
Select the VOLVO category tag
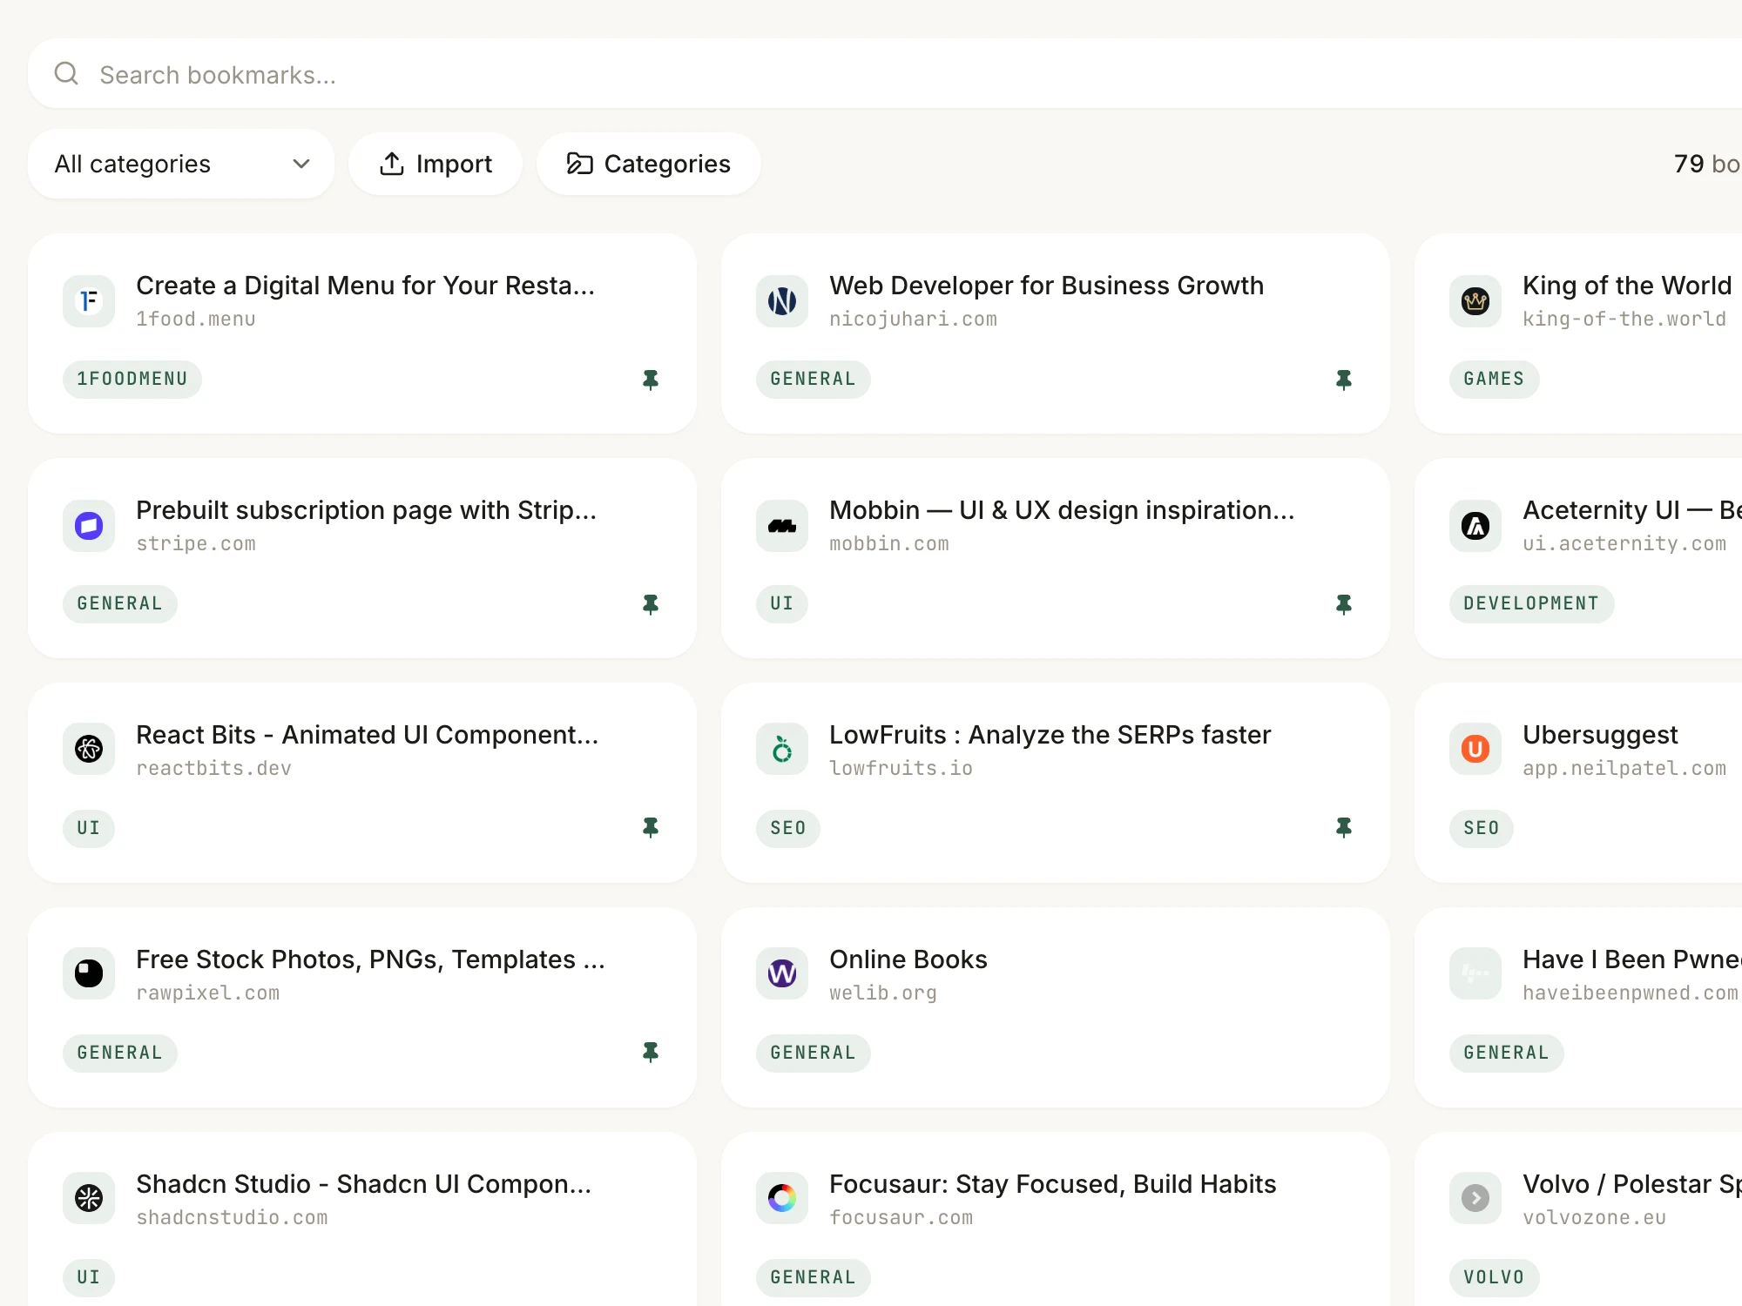pos(1495,1277)
